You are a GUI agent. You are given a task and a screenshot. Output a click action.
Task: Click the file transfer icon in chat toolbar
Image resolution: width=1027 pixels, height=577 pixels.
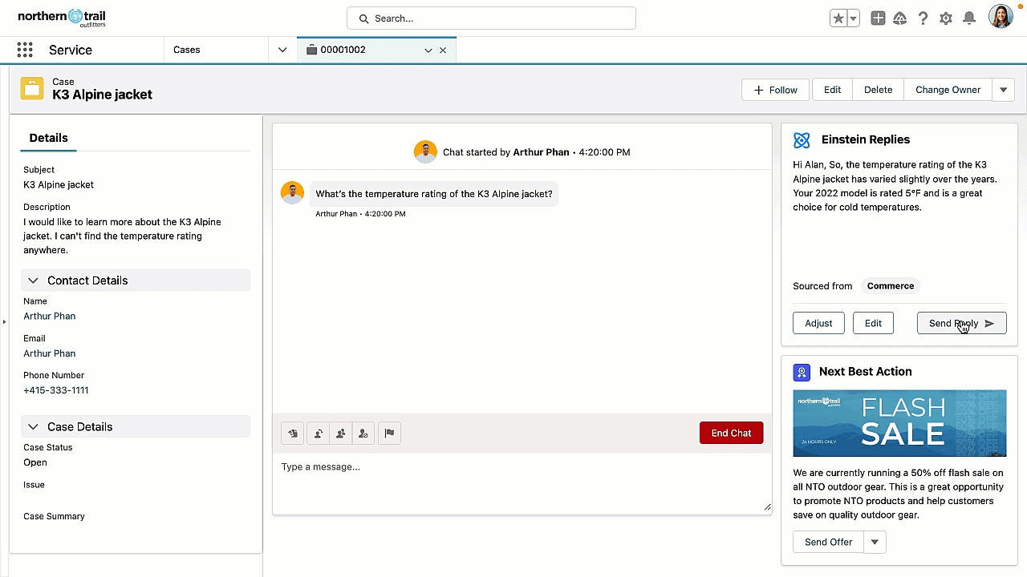293,434
